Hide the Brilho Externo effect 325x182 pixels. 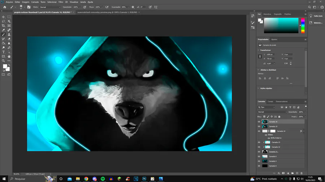[x=268, y=138]
